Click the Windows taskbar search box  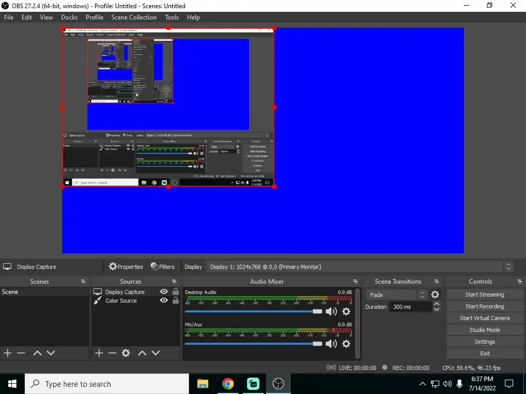coord(107,384)
